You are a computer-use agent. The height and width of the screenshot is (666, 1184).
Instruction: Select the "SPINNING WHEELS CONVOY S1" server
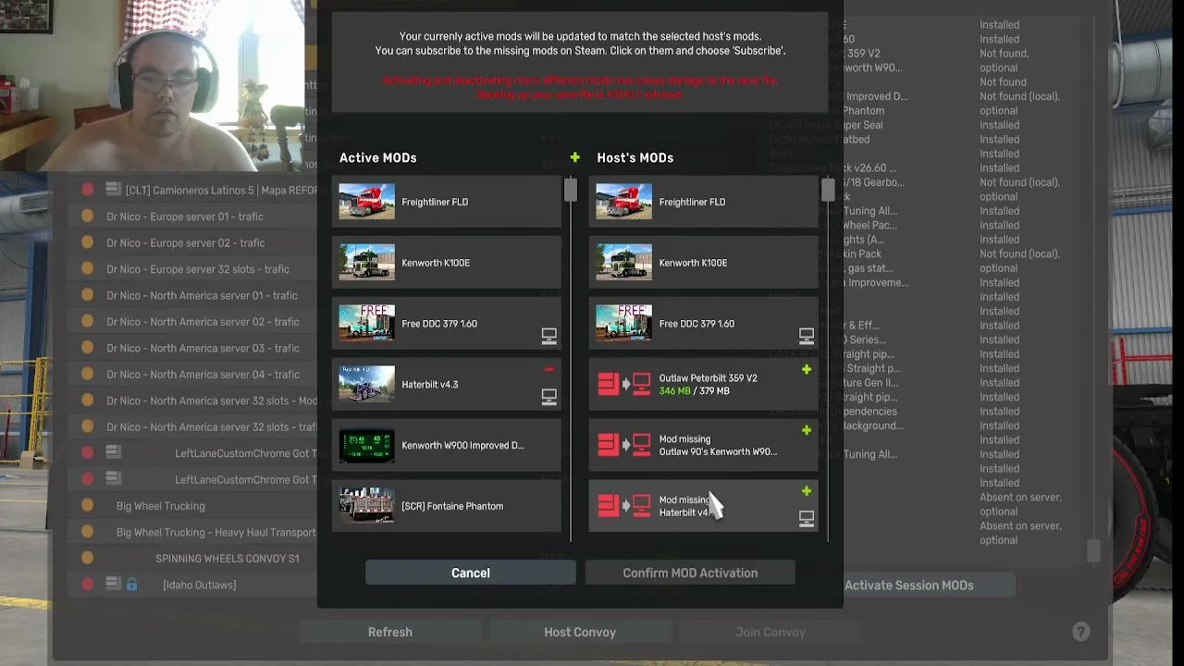click(228, 559)
